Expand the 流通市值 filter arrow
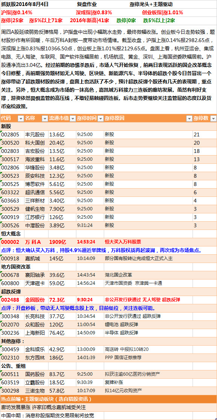The width and height of the screenshot is (217, 420). 73,119
